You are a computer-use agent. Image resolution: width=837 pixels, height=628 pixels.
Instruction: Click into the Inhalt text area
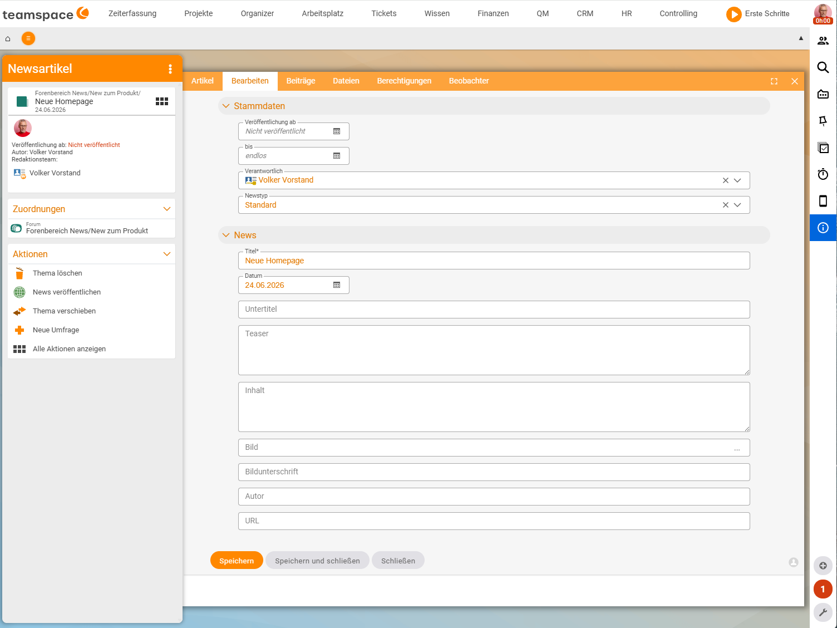pos(494,407)
